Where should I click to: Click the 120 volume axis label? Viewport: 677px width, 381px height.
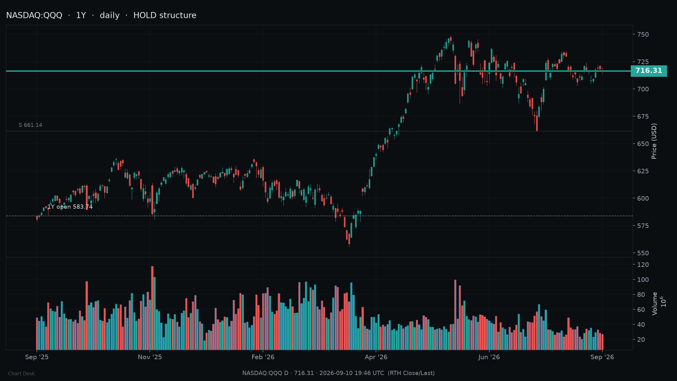pos(643,265)
